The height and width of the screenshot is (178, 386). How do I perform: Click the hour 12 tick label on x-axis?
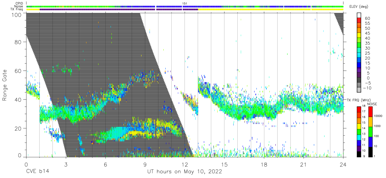(185, 164)
